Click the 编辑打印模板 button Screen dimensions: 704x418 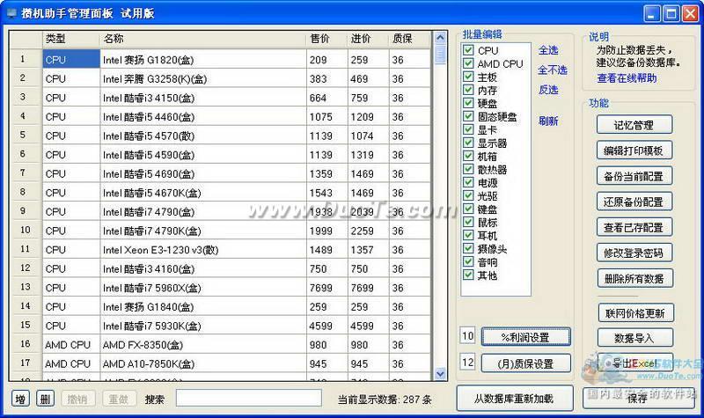coord(634,150)
